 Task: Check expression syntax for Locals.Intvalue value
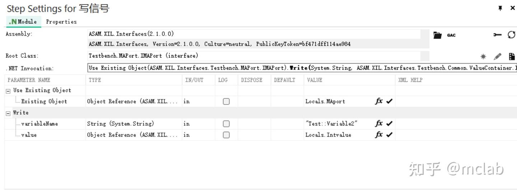pos(389,135)
